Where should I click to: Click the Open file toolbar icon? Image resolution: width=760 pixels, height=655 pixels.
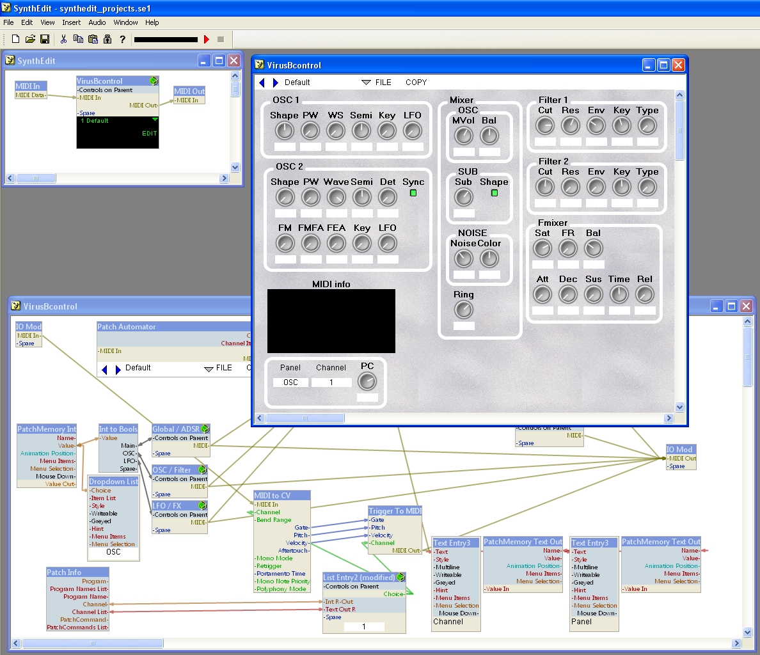coord(30,39)
